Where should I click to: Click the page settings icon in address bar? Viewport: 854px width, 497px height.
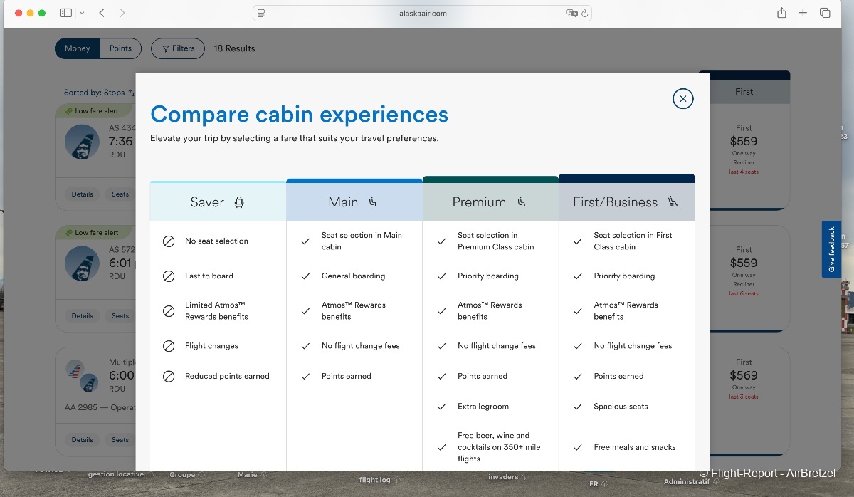click(261, 13)
